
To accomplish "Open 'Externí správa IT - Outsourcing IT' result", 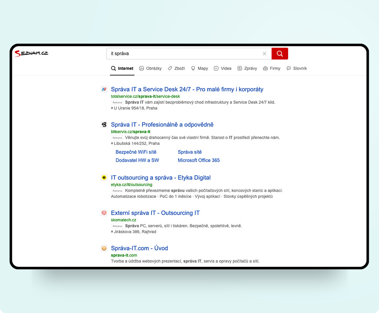I will click(155, 213).
